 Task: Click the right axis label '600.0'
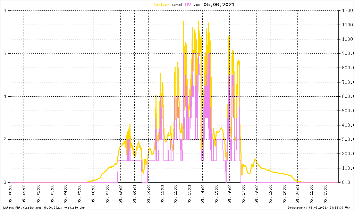(x=347, y=97)
